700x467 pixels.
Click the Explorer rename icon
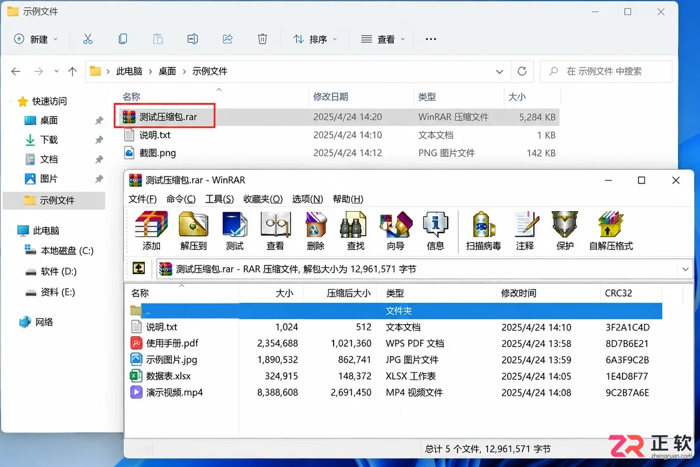[x=193, y=39]
